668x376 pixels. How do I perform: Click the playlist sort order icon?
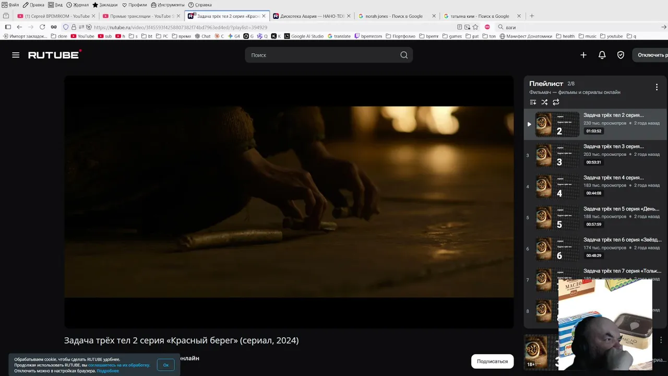533,102
